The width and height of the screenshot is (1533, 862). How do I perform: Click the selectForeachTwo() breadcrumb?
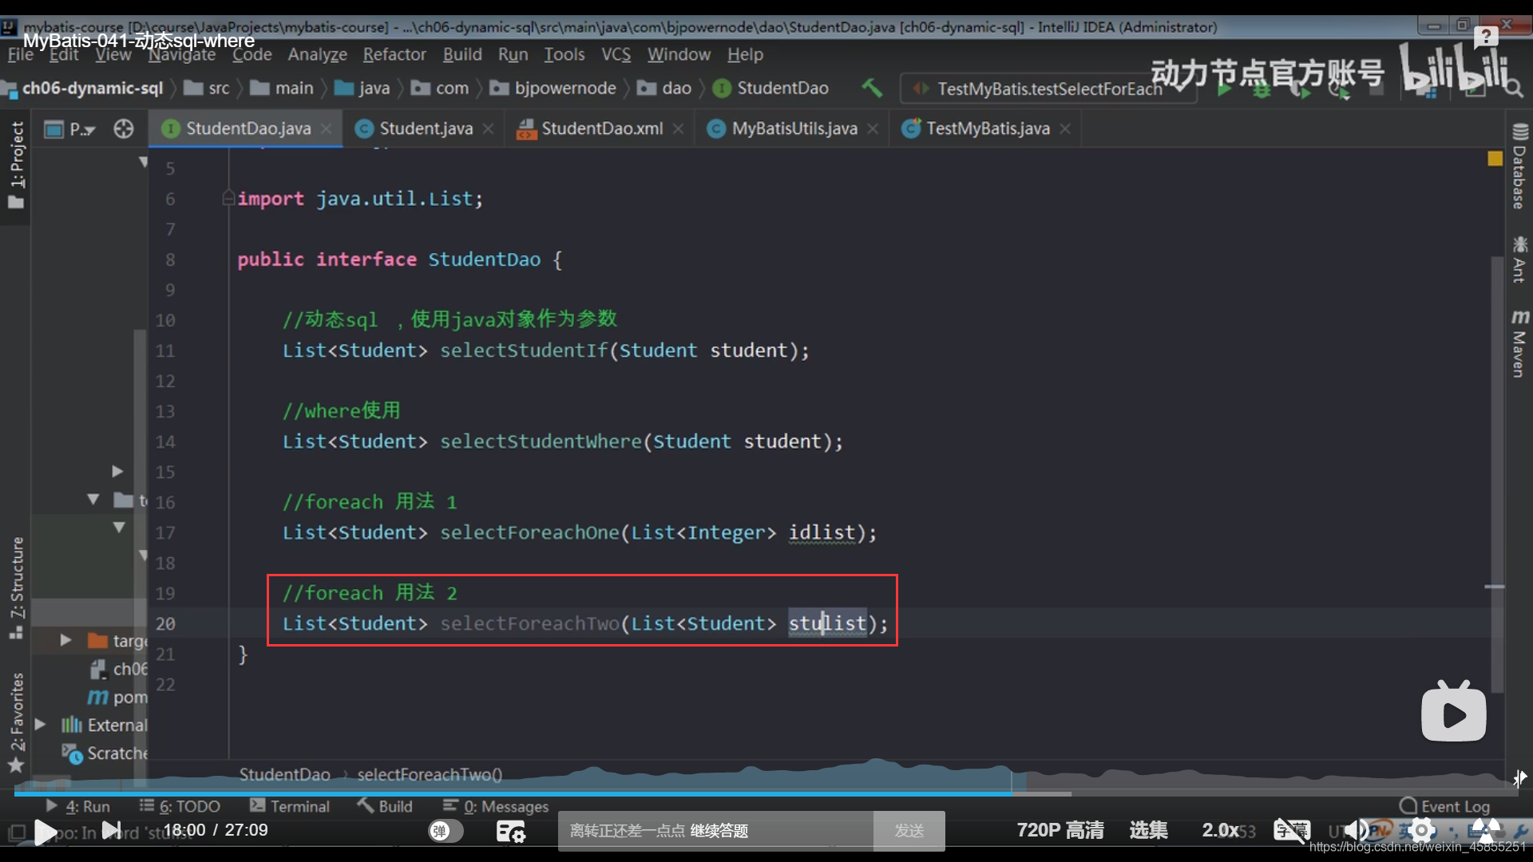click(430, 774)
